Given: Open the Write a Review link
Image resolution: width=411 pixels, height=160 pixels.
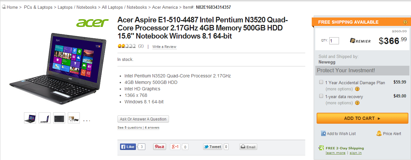Looking at the screenshot, I should [x=164, y=47].
